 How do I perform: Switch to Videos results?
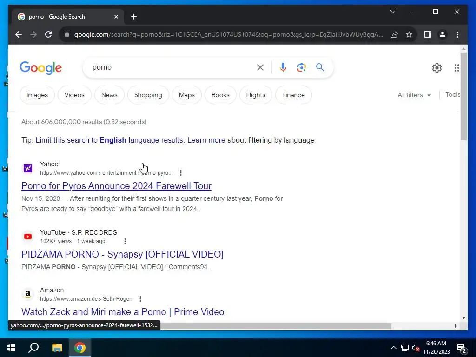[74, 95]
